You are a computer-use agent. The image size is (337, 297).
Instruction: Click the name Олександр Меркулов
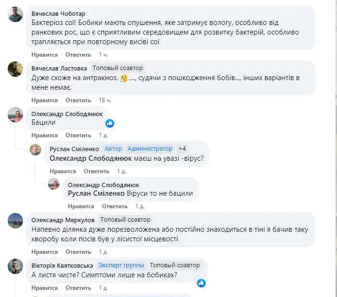63,219
